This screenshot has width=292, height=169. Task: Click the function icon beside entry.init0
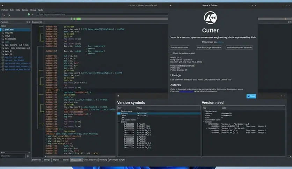point(3,33)
